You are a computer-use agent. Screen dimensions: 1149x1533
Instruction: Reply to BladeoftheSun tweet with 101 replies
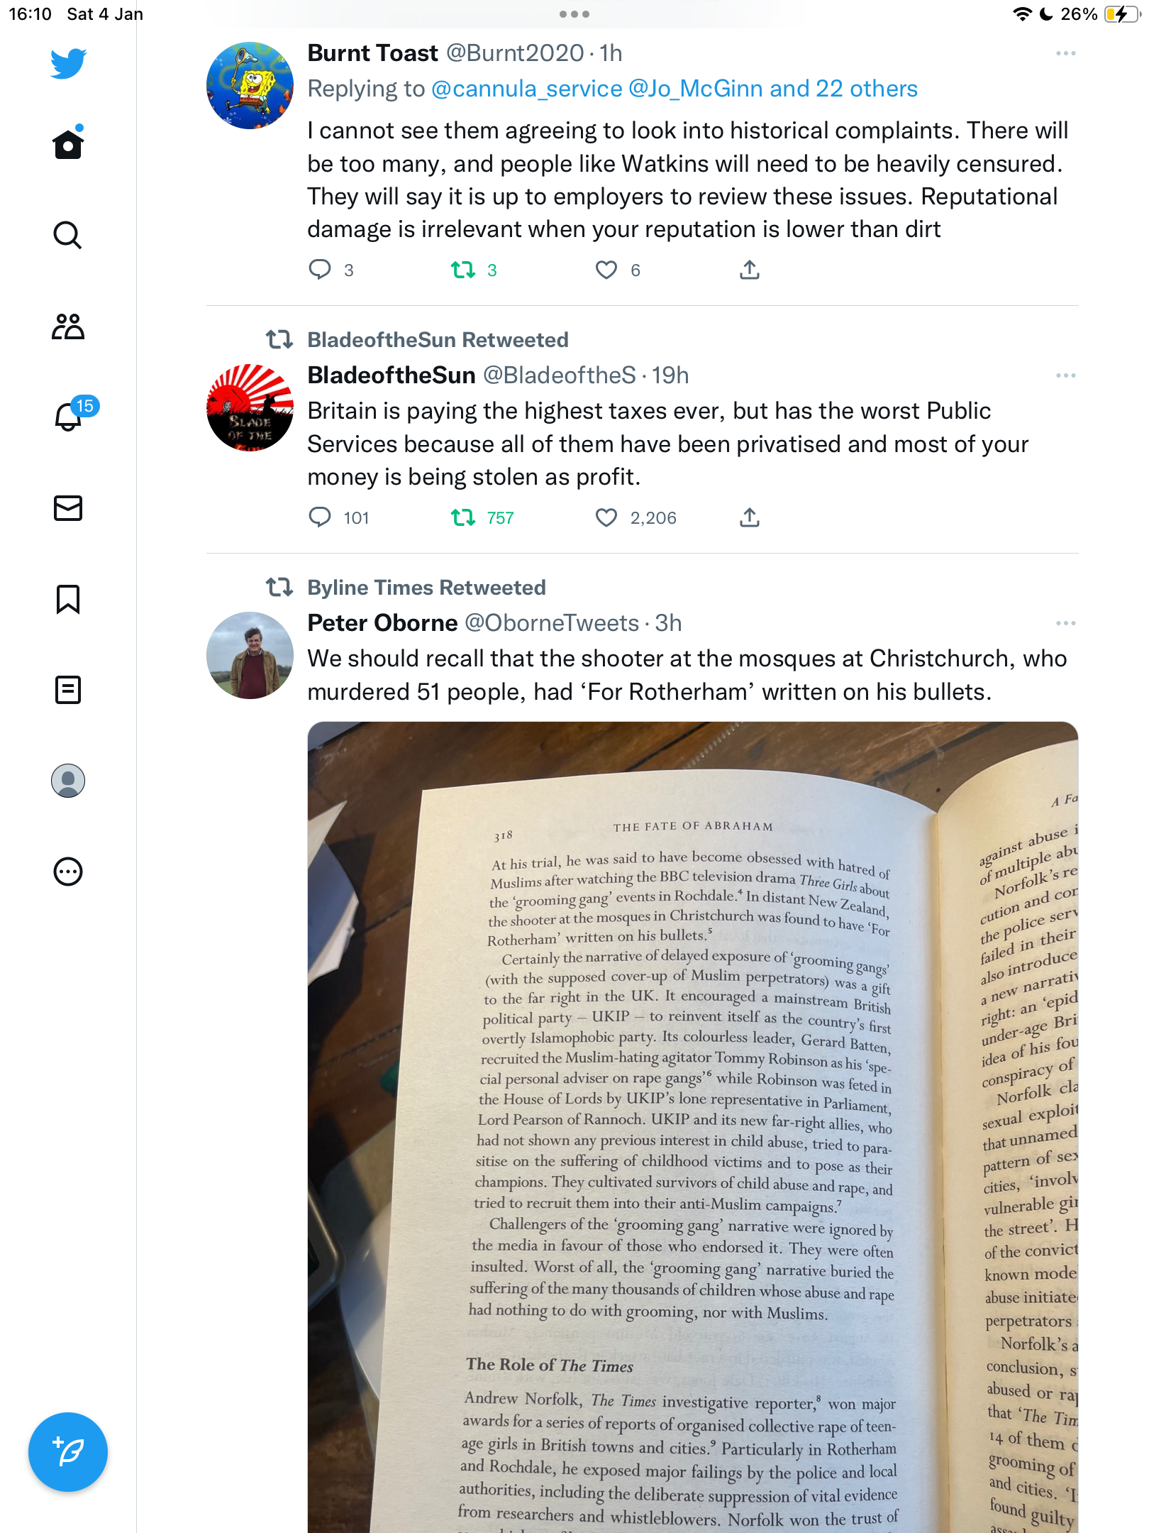320,518
